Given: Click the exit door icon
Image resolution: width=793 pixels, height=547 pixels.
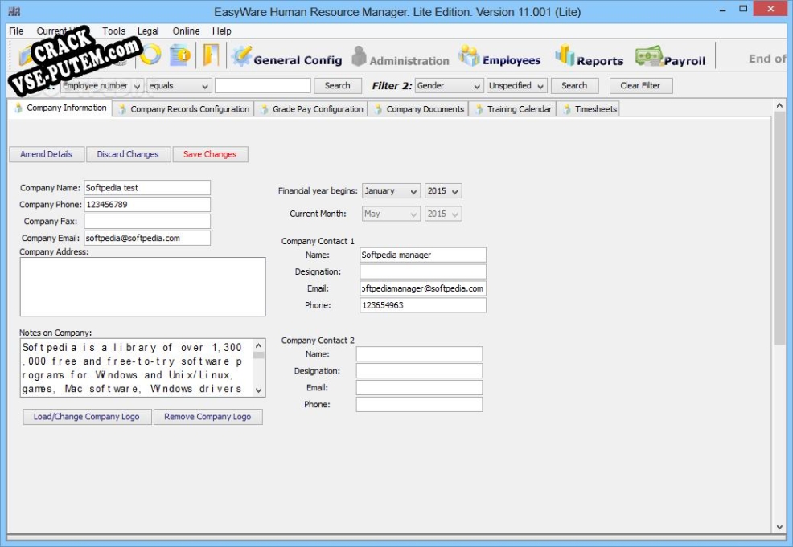Looking at the screenshot, I should click(211, 55).
